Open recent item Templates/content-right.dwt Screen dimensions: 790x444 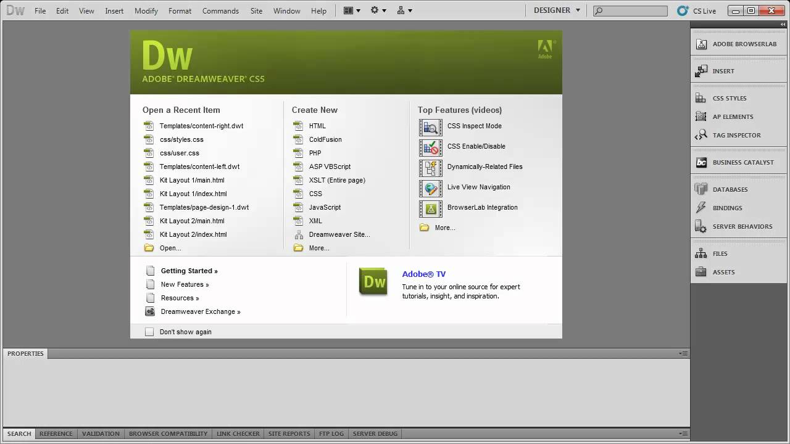[x=201, y=126]
